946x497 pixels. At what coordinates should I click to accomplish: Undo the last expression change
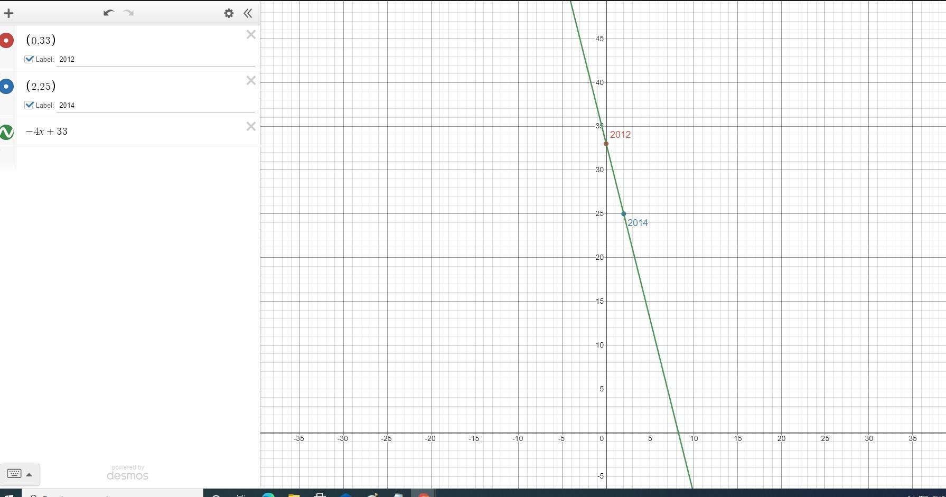[109, 13]
